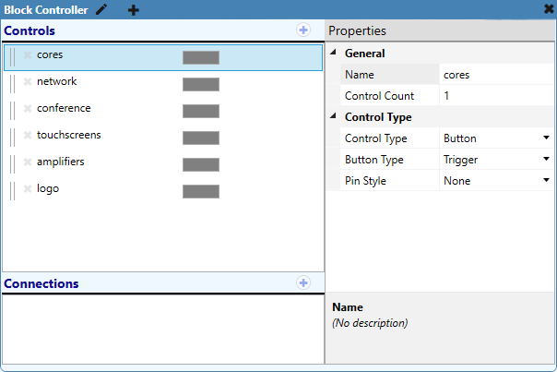Click the gray swatch next to logo
This screenshot has height=372, width=557.
click(200, 192)
